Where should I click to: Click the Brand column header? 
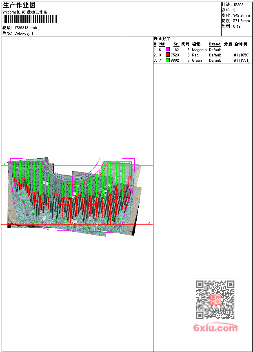point(215,44)
